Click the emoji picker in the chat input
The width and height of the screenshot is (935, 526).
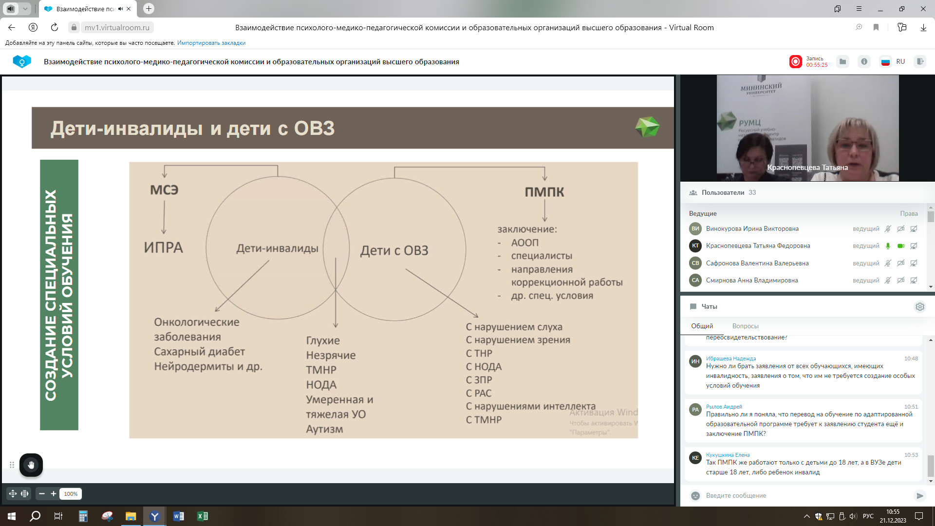pyautogui.click(x=695, y=496)
